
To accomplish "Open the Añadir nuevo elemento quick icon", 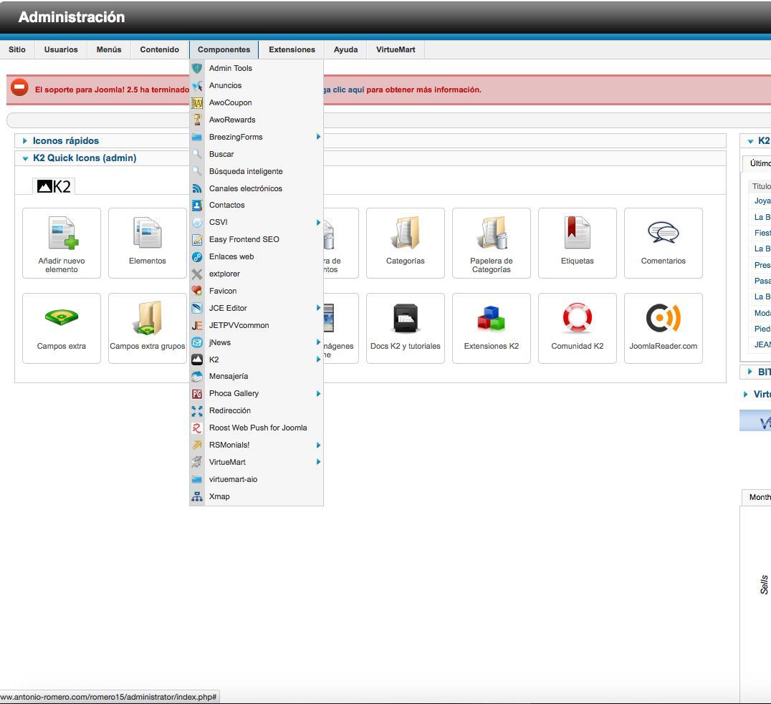I will click(x=62, y=243).
